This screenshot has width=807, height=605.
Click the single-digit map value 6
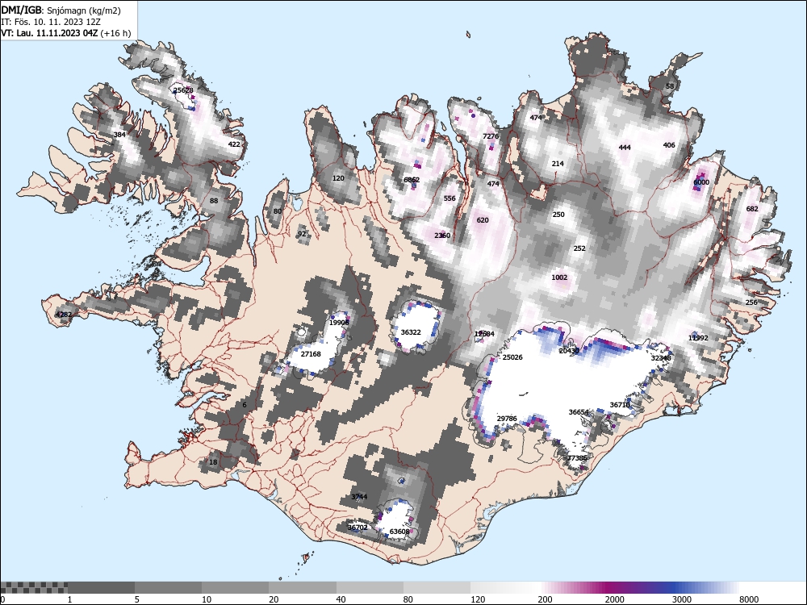click(245, 405)
